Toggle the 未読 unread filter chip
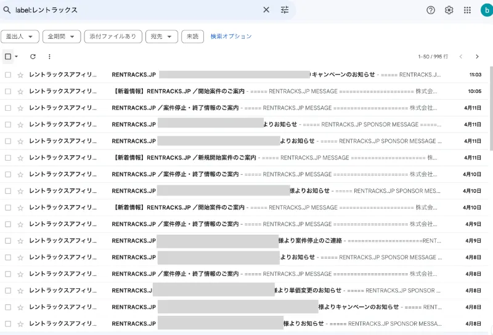The image size is (493, 335). pos(192,36)
